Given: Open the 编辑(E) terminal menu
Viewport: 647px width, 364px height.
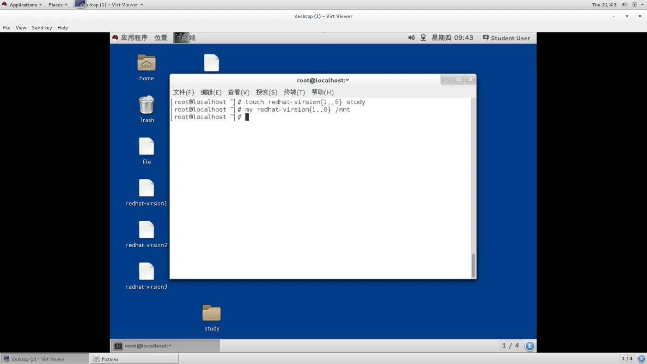Looking at the screenshot, I should (x=211, y=92).
